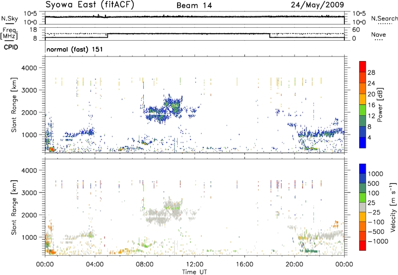Image resolution: width=398 pixels, height=275 pixels.
Task: Click the blue bottom of the power colorbar
Action: pyautogui.click(x=363, y=142)
